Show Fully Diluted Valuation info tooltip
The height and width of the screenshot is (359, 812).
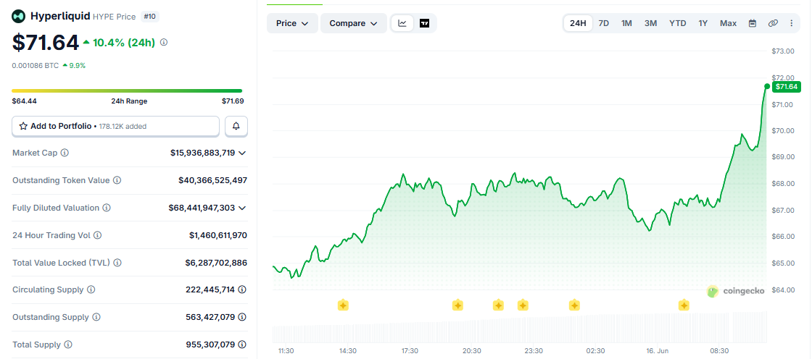pos(106,208)
